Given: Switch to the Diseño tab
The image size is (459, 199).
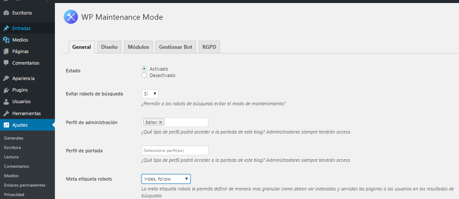Looking at the screenshot, I should (x=109, y=47).
